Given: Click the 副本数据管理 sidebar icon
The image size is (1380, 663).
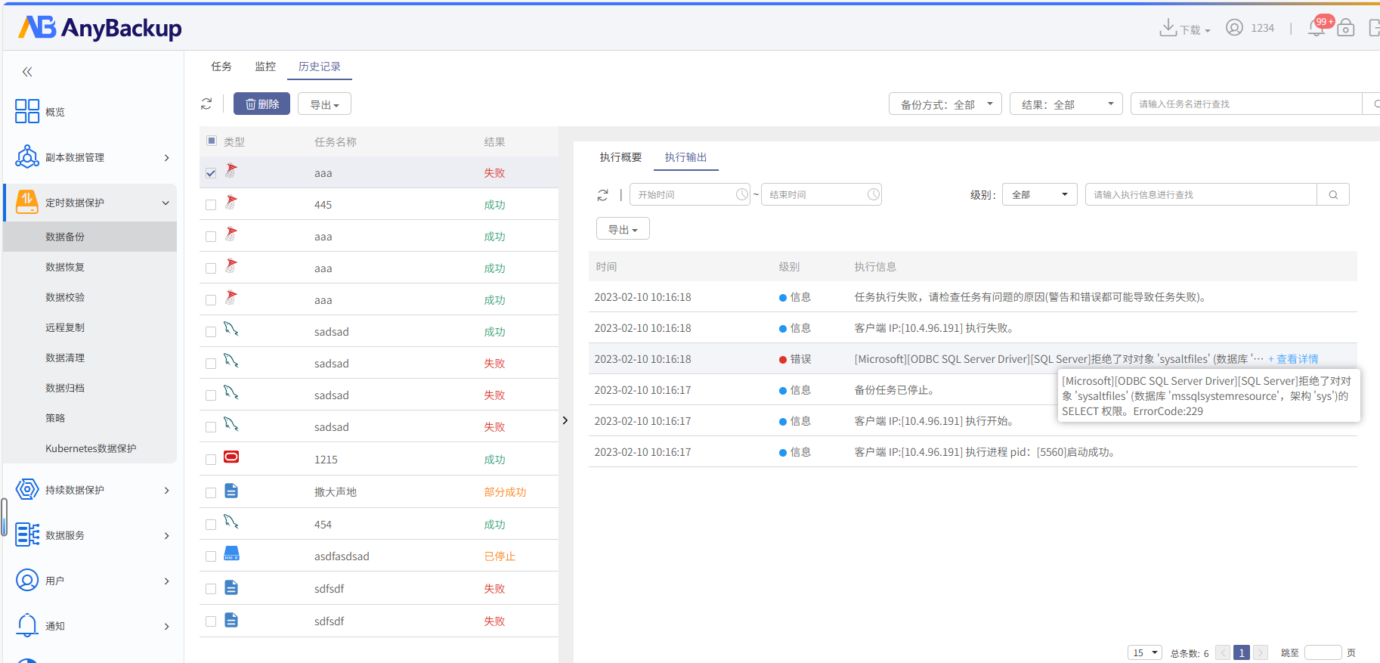Looking at the screenshot, I should tap(27, 156).
